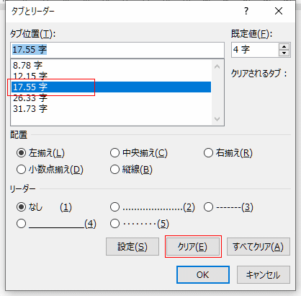Close the タブとリーダー dialog
The image size is (301, 296).
tap(279, 11)
